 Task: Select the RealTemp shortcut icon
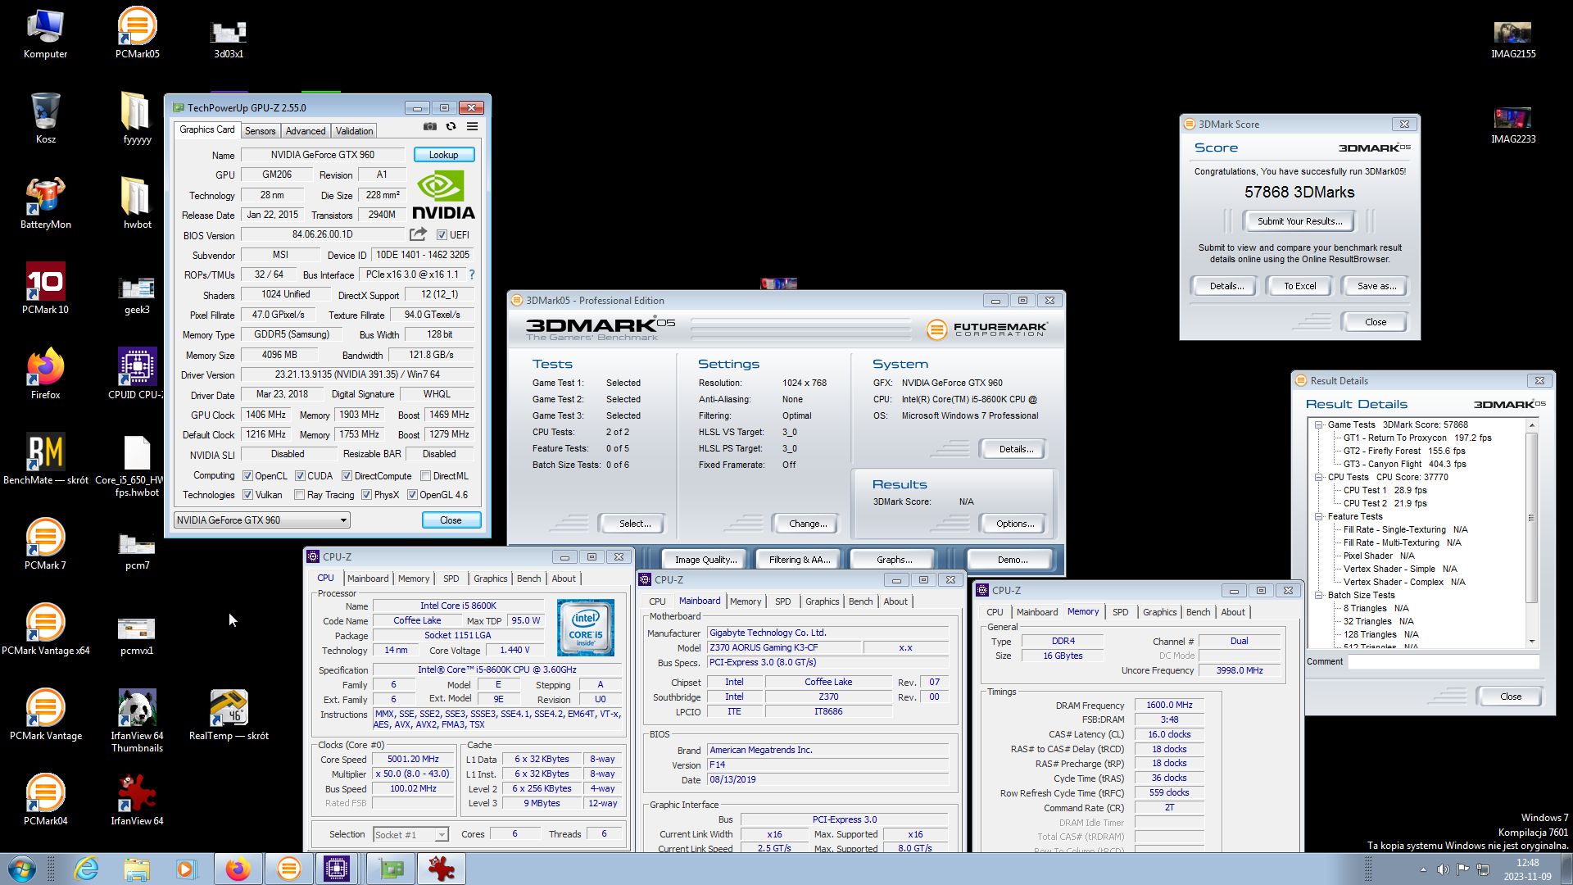(229, 715)
